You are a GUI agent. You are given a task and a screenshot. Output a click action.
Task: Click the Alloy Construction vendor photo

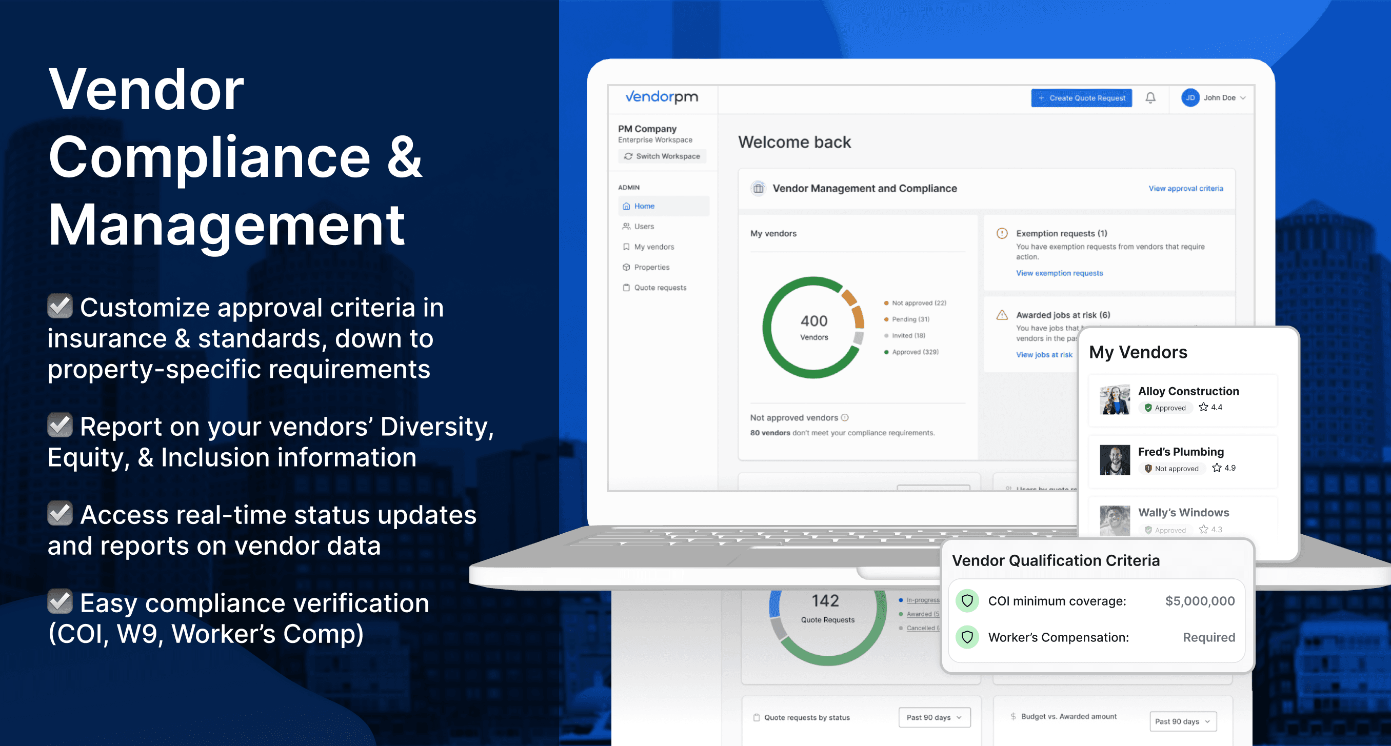1115,399
